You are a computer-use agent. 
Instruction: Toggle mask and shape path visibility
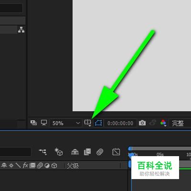[98, 123]
